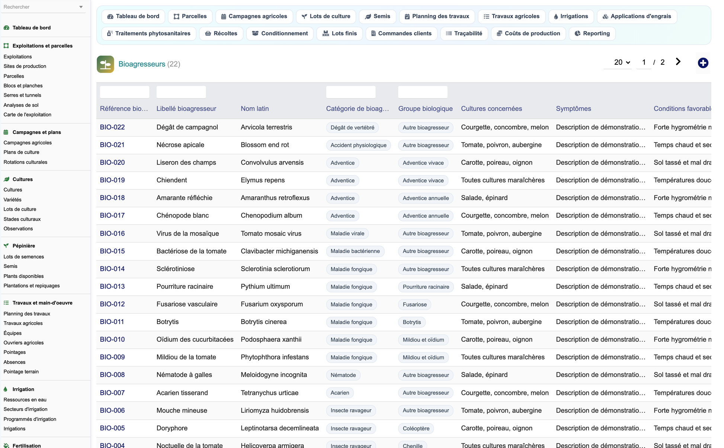Screen dimensions: 724x448
Task: Sort by Symptômes column header
Action: point(574,109)
